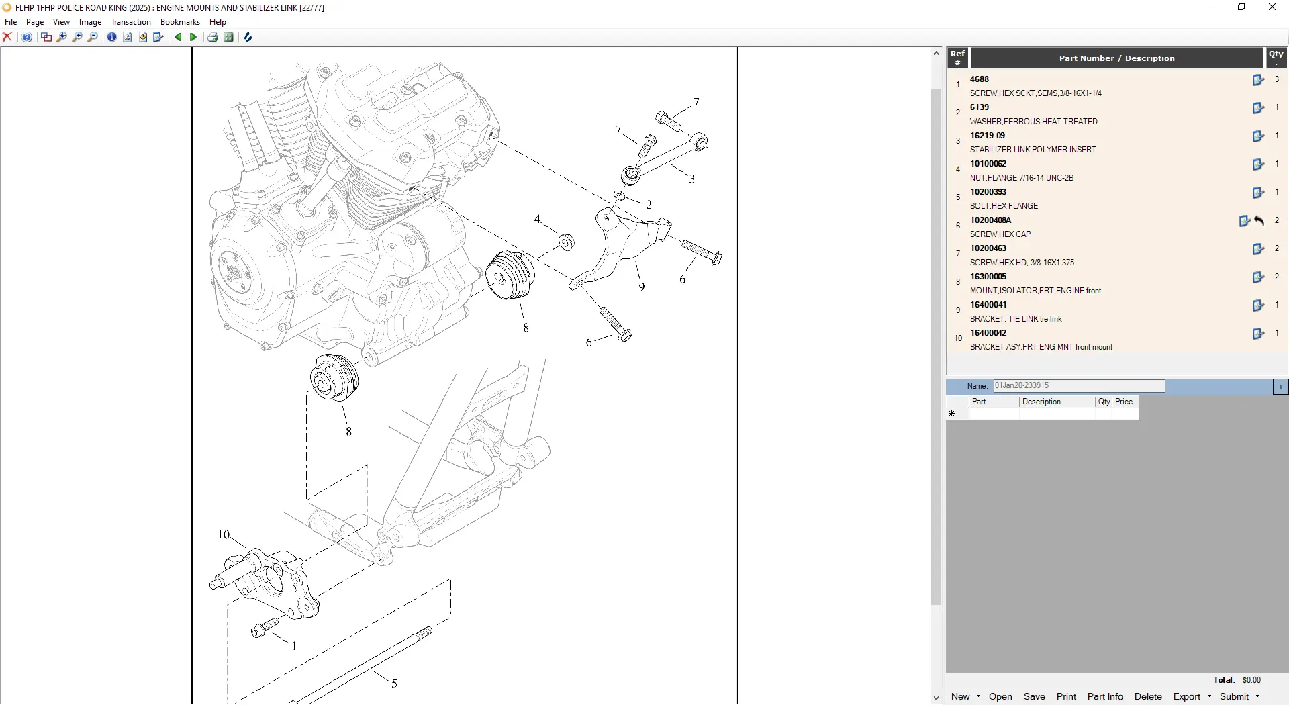
Task: Click the Submit button
Action: point(1234,697)
